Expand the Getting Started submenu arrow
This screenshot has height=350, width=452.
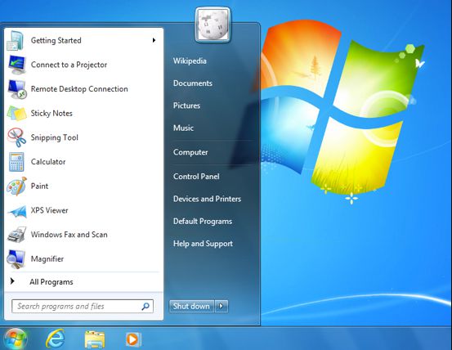pos(154,40)
